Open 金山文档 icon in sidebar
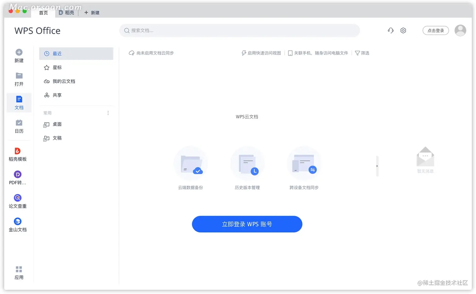476x294 pixels. tap(18, 221)
